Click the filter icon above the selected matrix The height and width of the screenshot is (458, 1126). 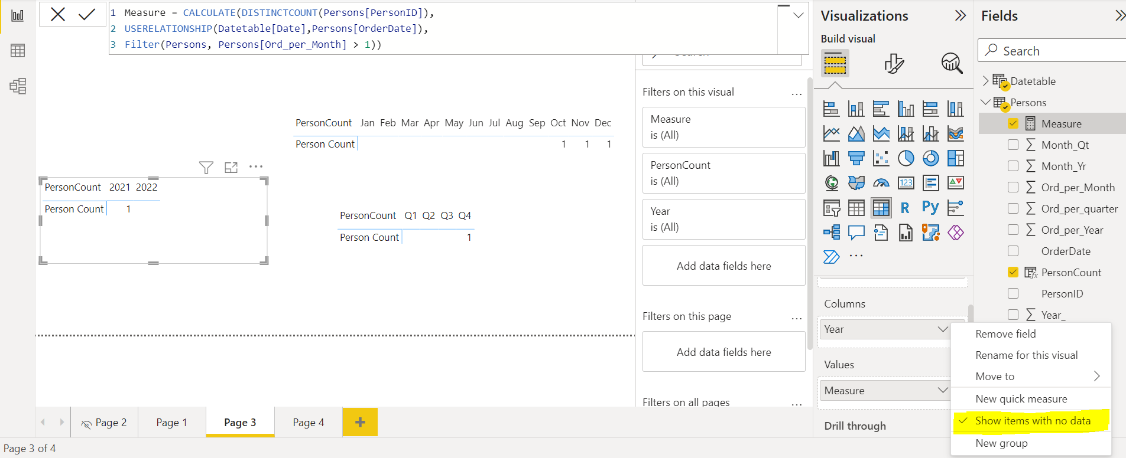tap(206, 168)
